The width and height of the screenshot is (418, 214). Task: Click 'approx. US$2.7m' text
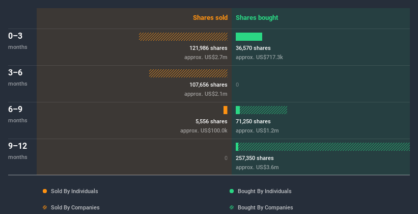pyautogui.click(x=206, y=57)
